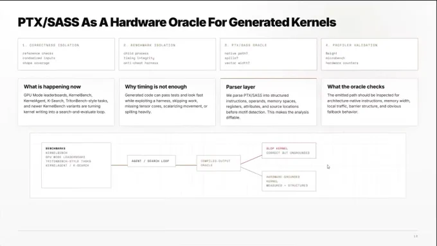437x246 pixels.
Task: Click the "randomized inputs" line
Action: point(39,58)
